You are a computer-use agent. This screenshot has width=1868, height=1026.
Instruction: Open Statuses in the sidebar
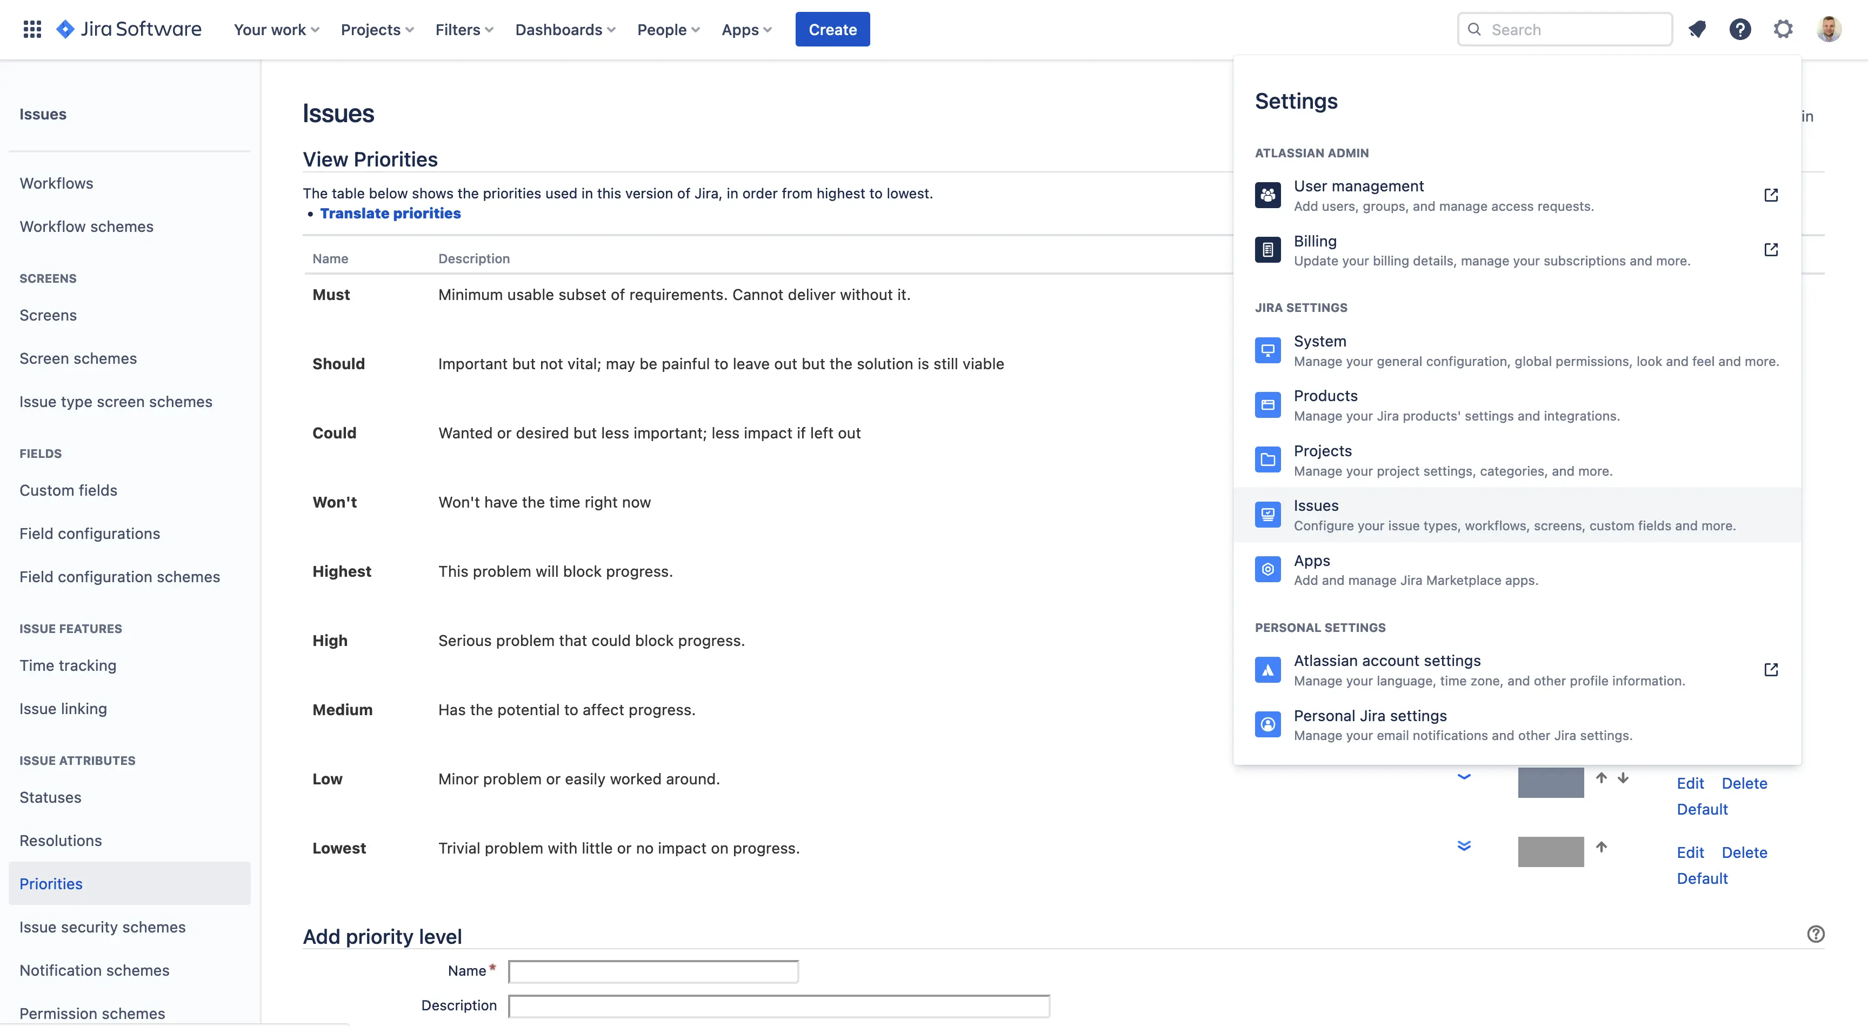tap(50, 797)
